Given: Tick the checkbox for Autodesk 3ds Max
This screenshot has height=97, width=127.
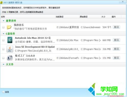Looking at the screenshot, I should pos(3,40).
